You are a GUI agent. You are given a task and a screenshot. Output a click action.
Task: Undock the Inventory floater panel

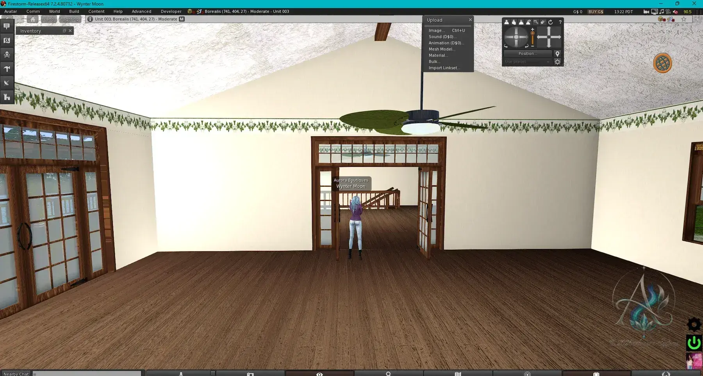tap(64, 31)
